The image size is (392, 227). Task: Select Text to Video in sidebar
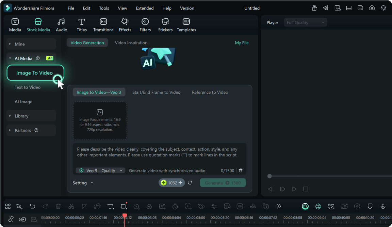28,87
